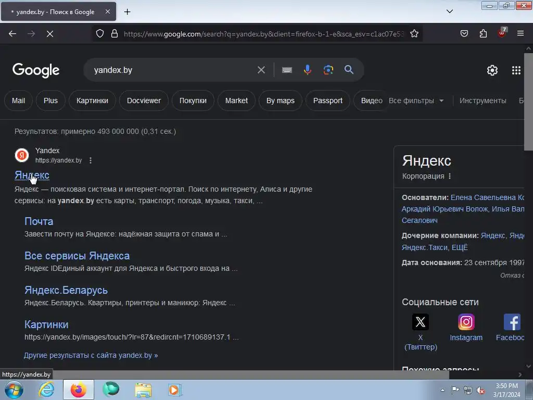Open Google quick settings gear
The width and height of the screenshot is (533, 400).
(492, 70)
